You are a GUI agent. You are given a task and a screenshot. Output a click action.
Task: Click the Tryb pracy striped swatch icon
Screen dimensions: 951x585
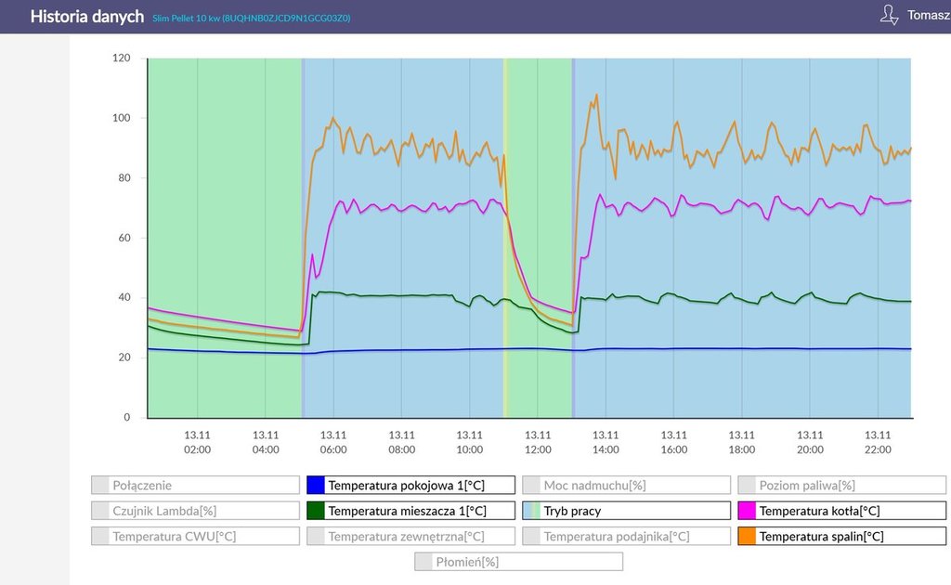(531, 511)
